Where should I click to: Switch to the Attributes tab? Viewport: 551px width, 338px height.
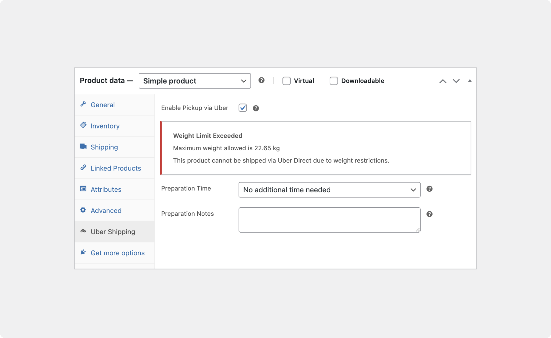click(106, 189)
